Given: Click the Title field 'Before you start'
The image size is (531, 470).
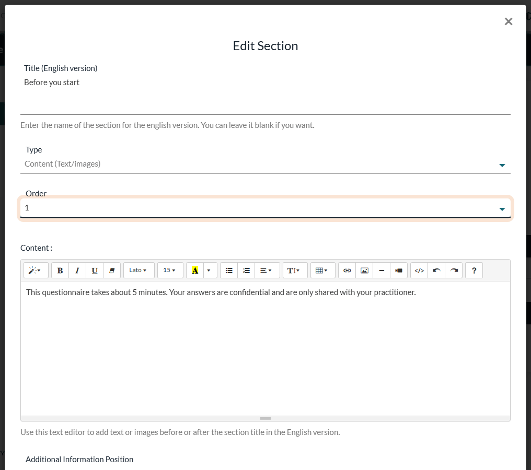Looking at the screenshot, I should coord(265,96).
